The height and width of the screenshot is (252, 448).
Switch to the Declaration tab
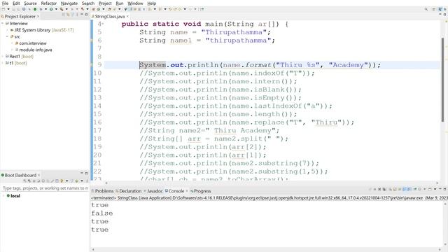[x=129, y=191]
